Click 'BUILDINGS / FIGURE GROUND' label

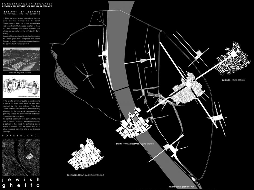[233, 80]
